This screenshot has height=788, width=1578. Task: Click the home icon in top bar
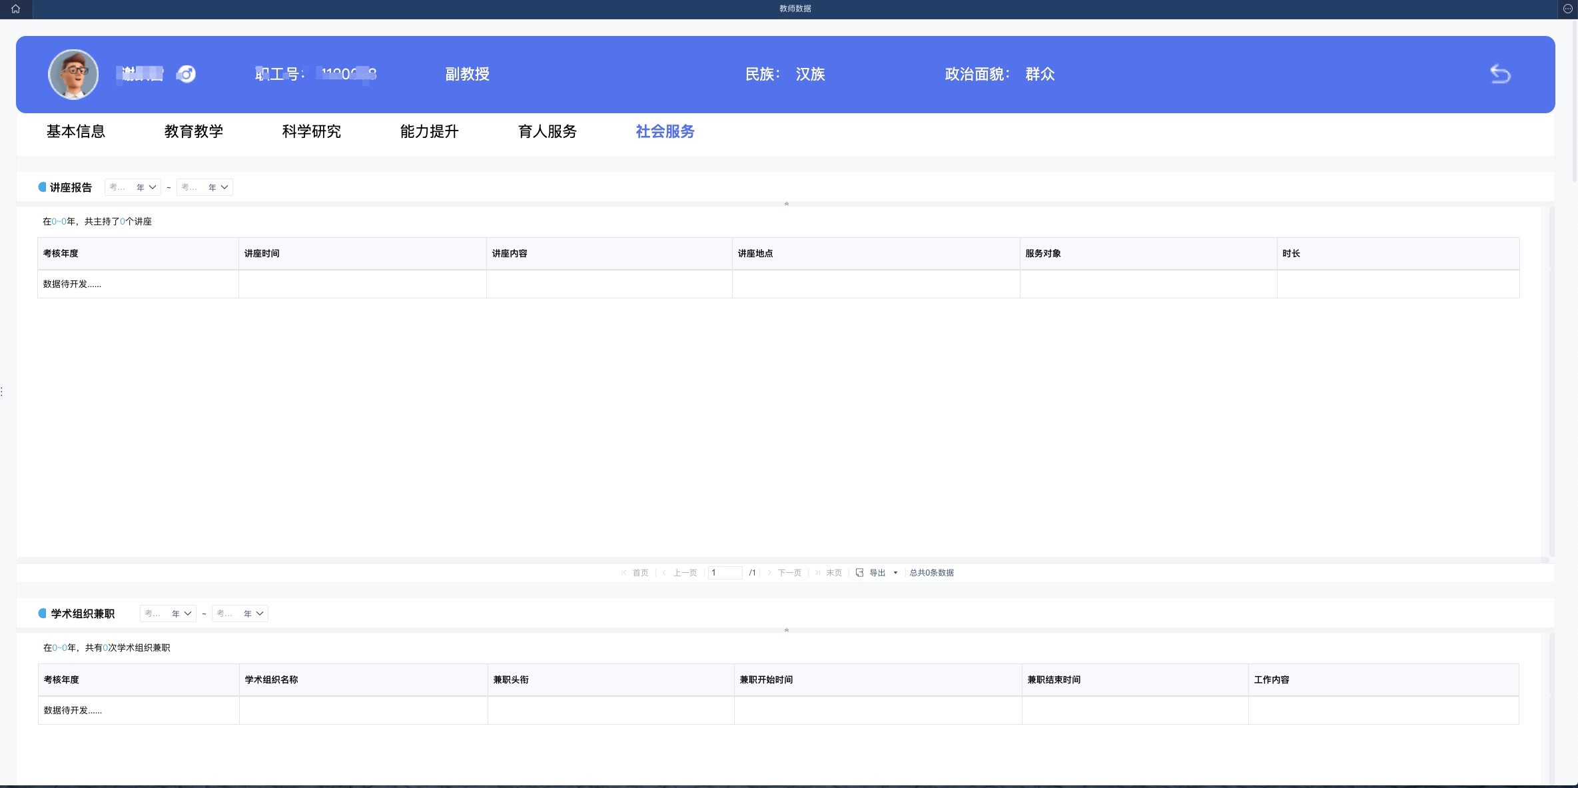pyautogui.click(x=15, y=9)
